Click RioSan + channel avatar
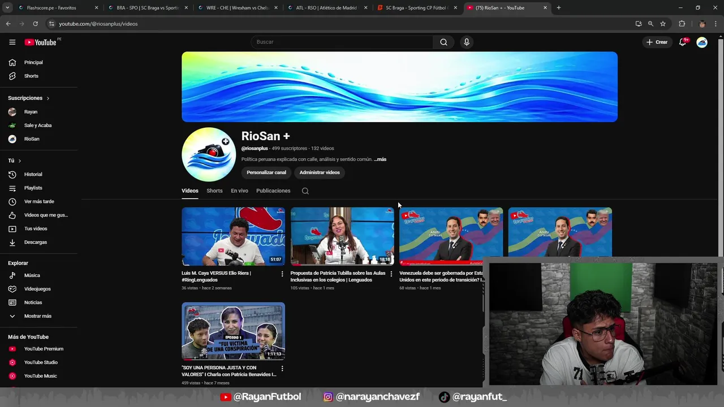The image size is (724, 407). (209, 154)
